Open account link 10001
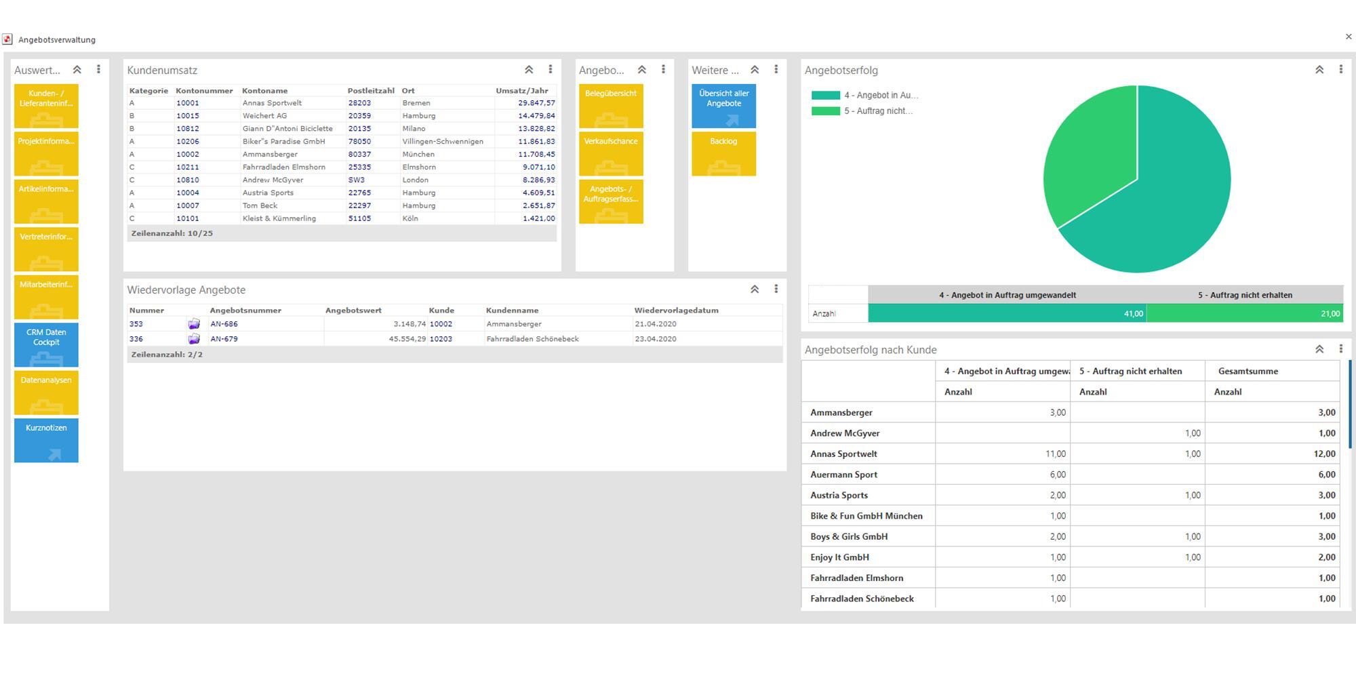The image size is (1356, 678). tap(188, 103)
